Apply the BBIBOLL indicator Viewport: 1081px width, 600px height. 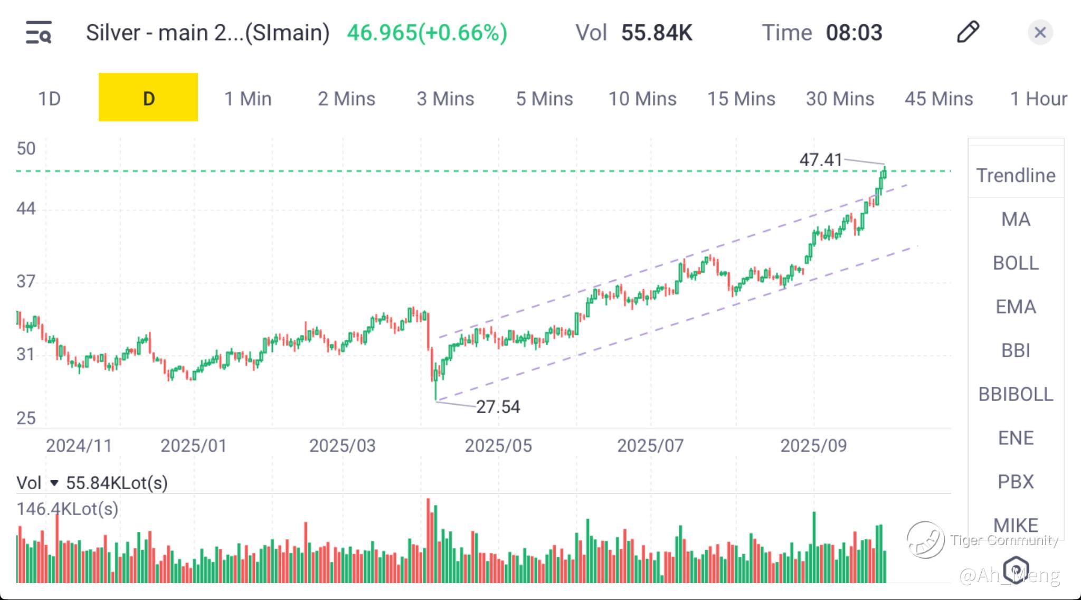click(1016, 394)
